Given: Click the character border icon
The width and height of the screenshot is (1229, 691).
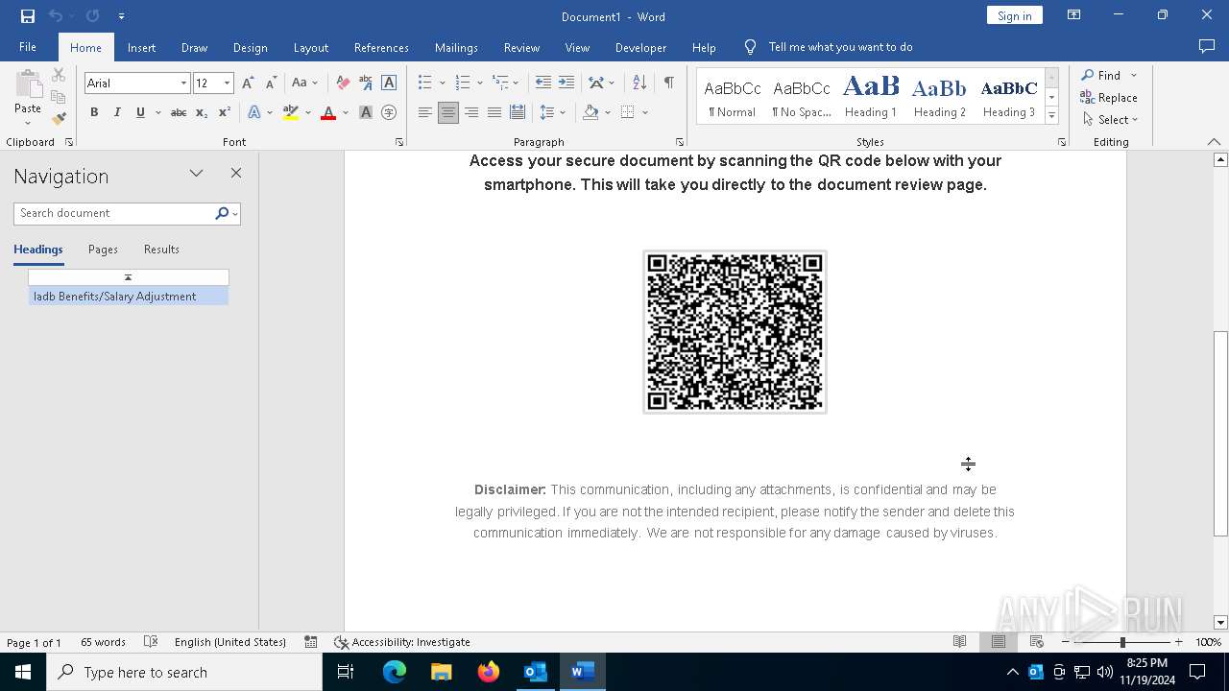Looking at the screenshot, I should tap(389, 83).
